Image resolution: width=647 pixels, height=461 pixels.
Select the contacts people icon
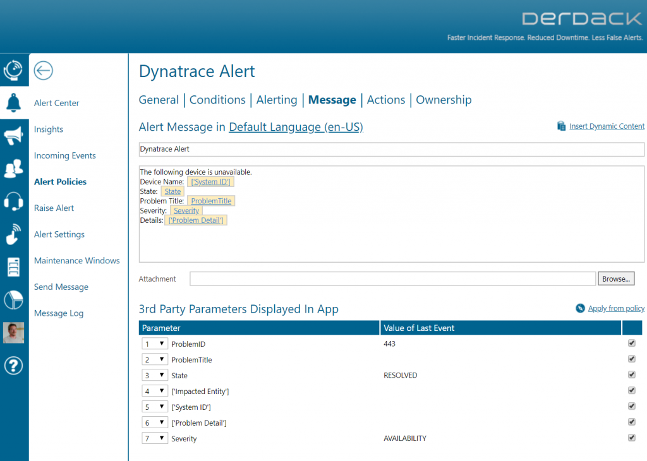(x=13, y=169)
